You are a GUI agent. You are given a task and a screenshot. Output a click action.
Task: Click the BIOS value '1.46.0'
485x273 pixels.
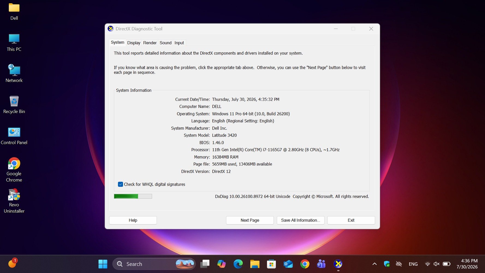(x=218, y=143)
